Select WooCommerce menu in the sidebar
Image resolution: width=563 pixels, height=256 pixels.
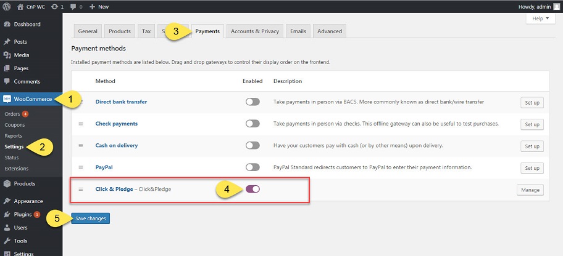31,99
